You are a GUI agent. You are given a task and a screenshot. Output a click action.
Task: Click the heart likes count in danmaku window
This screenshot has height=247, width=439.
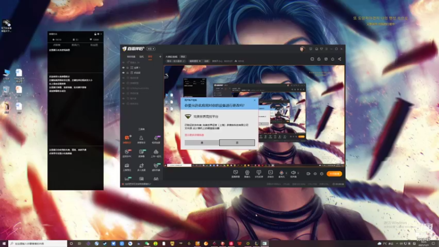(x=94, y=40)
